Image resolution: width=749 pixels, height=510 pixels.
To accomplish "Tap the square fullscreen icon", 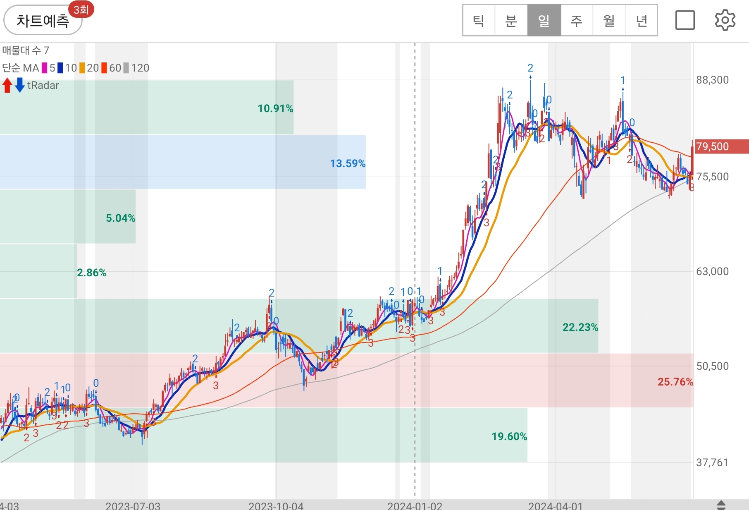I will [685, 20].
